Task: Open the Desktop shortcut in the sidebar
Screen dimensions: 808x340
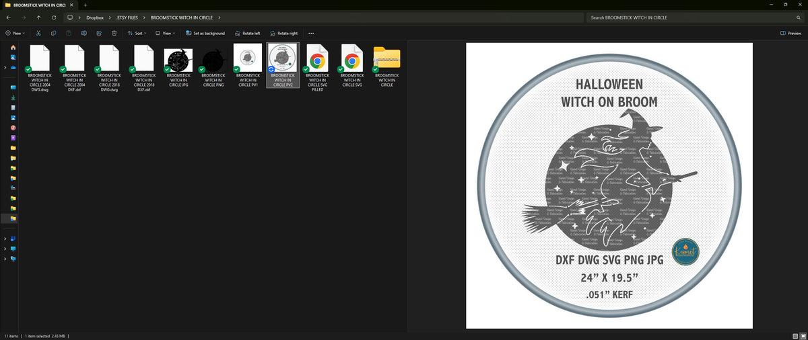Action: [13, 87]
